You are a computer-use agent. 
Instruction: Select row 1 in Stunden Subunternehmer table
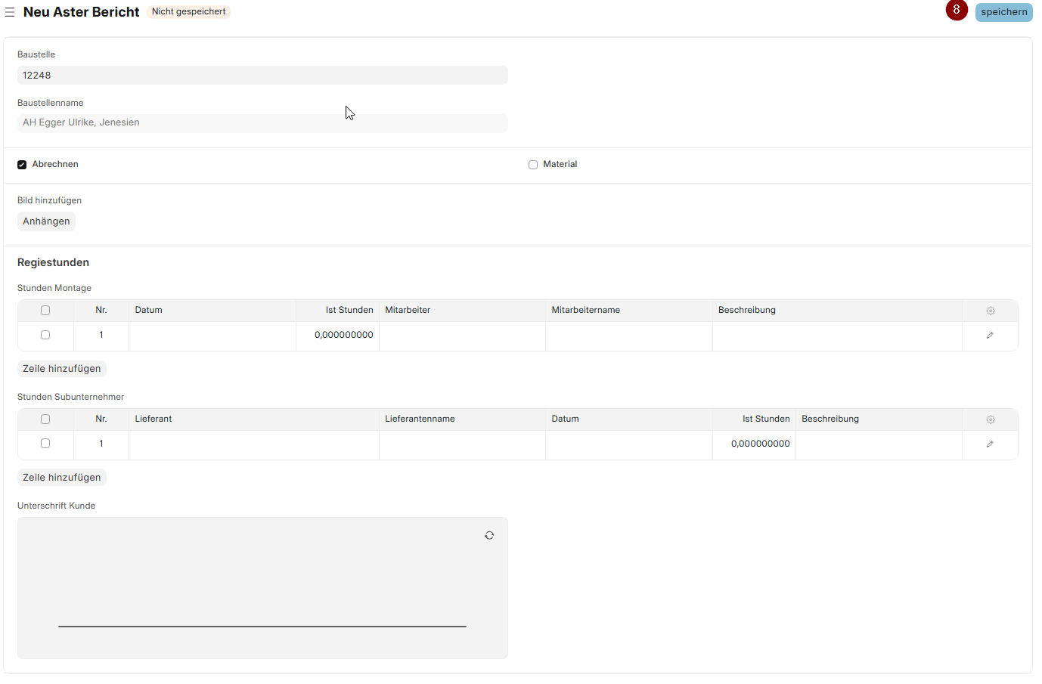[45, 444]
